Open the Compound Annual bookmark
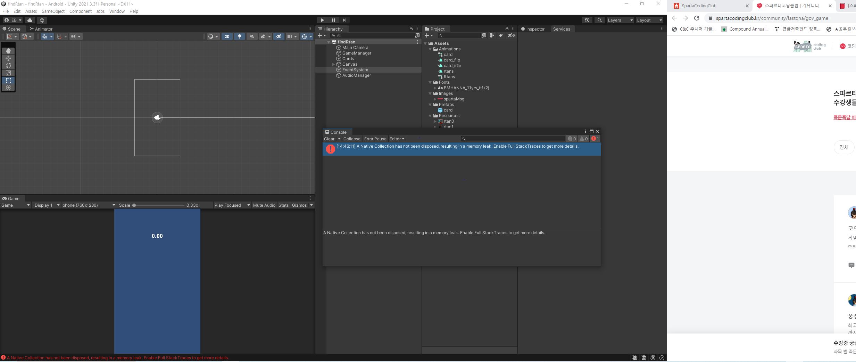 click(x=745, y=29)
